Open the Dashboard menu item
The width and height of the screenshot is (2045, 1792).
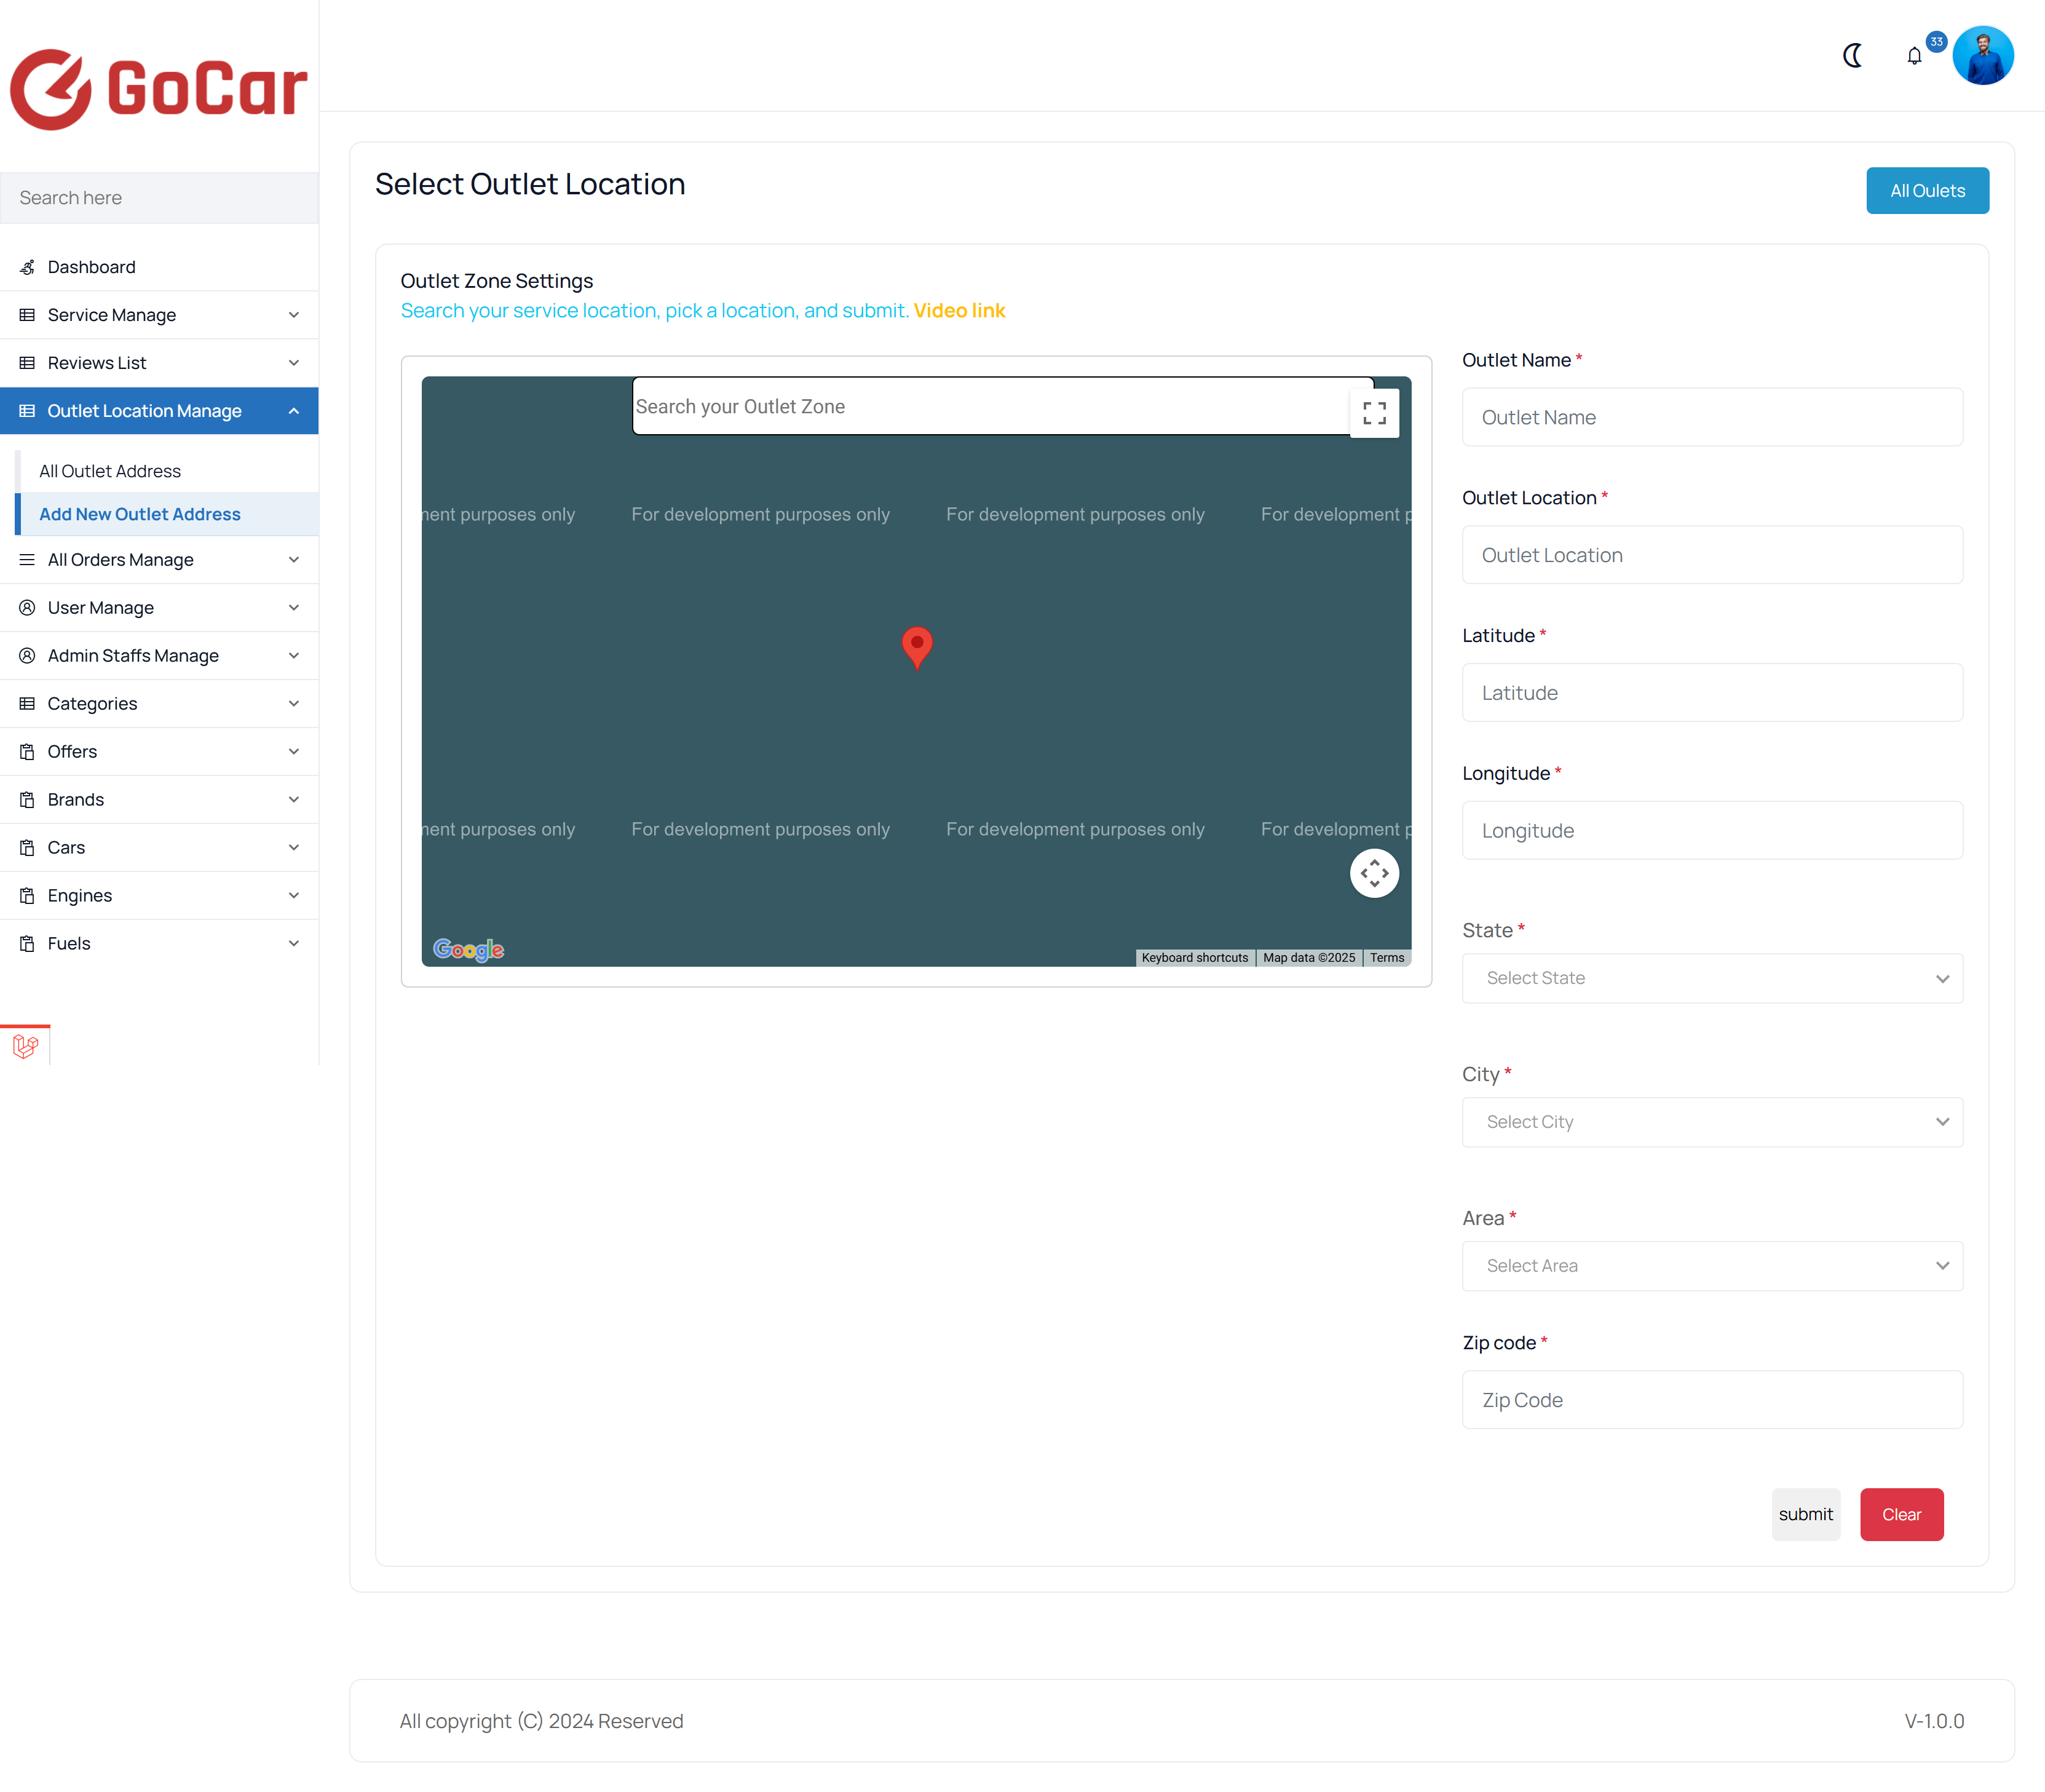click(159, 267)
